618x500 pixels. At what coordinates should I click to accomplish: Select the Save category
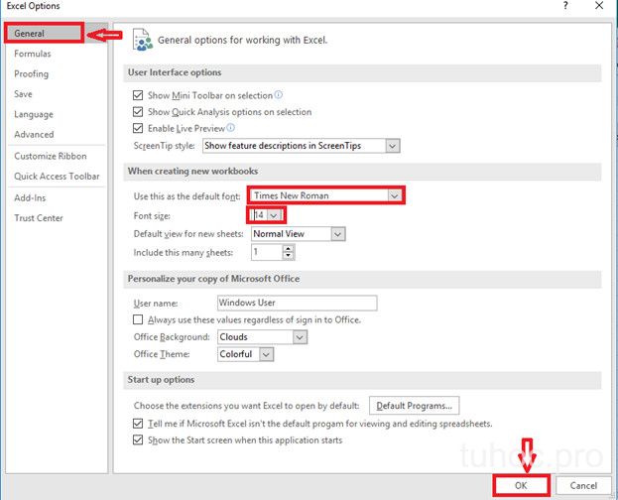(x=23, y=94)
